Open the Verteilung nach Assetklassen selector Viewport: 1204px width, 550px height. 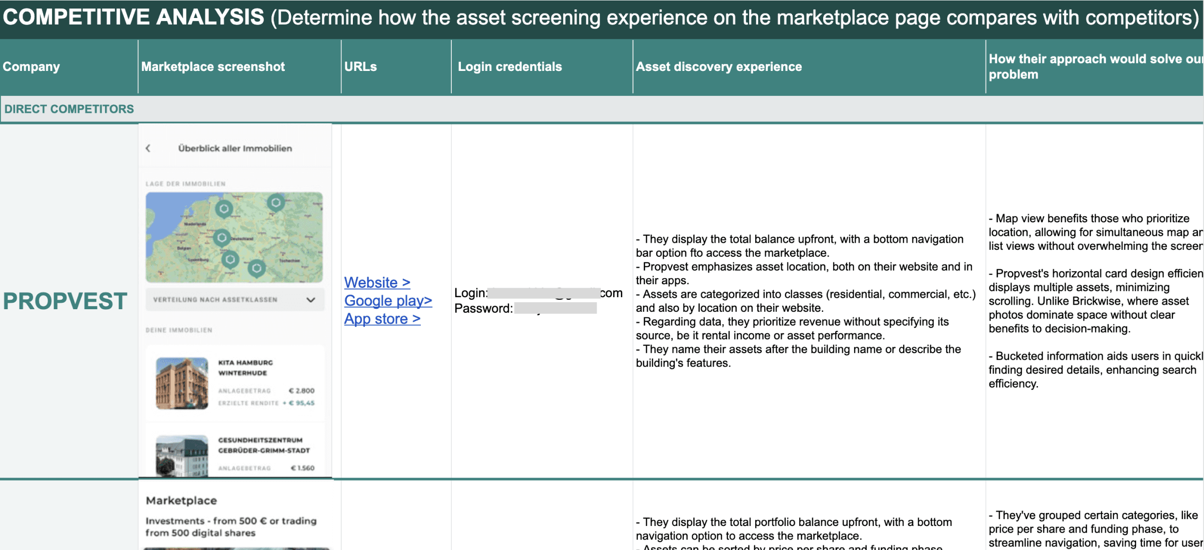[x=215, y=300]
